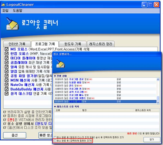Click the 레지스트리 위치 column header
The width and height of the screenshot is (163, 145).
coord(146,110)
